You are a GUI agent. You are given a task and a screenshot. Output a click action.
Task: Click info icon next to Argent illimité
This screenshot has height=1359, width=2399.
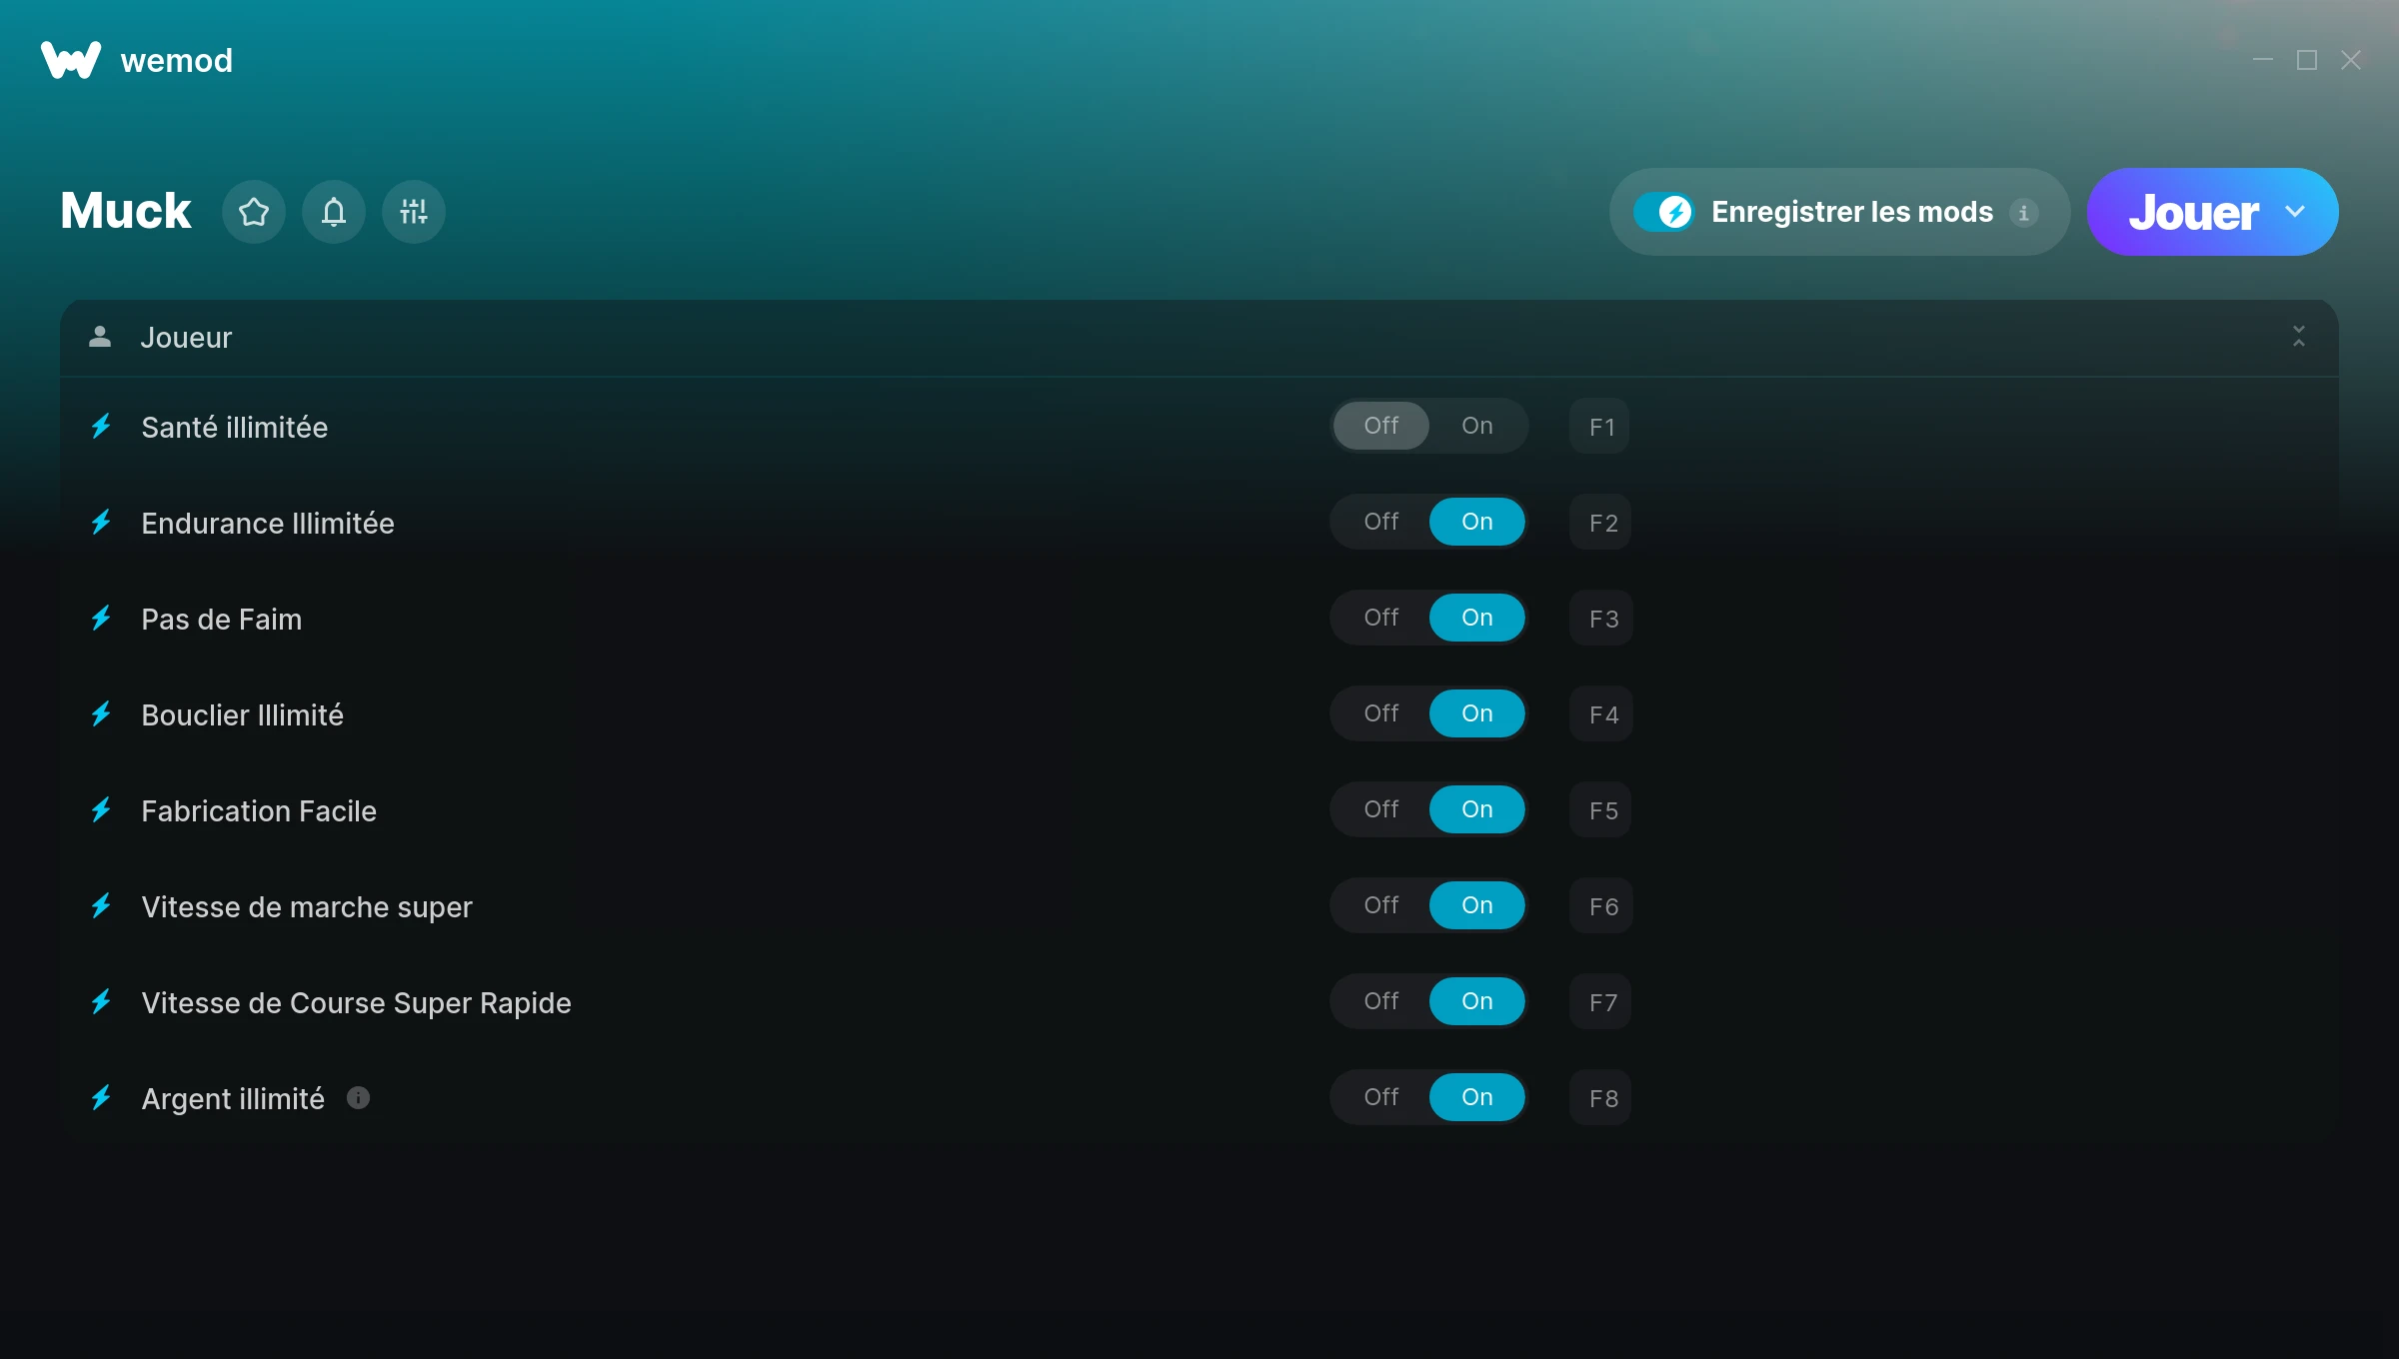pyautogui.click(x=358, y=1098)
